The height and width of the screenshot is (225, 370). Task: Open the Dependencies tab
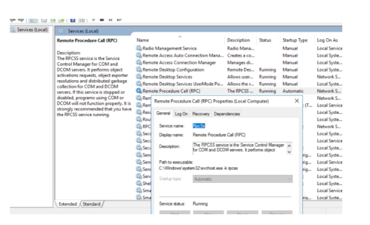point(227,114)
